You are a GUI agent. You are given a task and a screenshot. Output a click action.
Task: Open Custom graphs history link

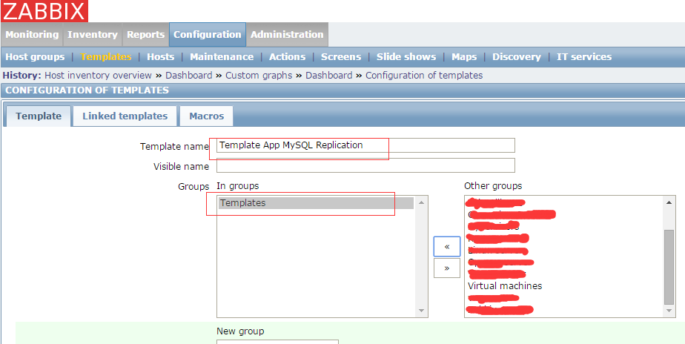click(259, 75)
